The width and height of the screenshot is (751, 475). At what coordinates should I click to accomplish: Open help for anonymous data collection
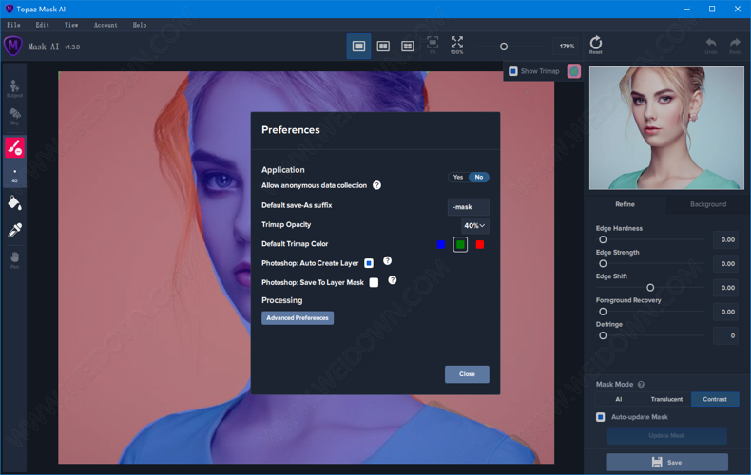point(377,185)
